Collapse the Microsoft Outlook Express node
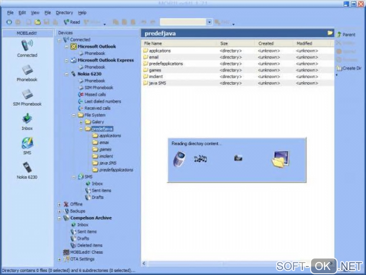The height and width of the screenshot is (275, 366). coord(66,61)
